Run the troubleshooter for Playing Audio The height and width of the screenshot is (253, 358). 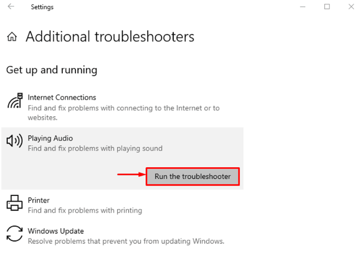point(193,176)
